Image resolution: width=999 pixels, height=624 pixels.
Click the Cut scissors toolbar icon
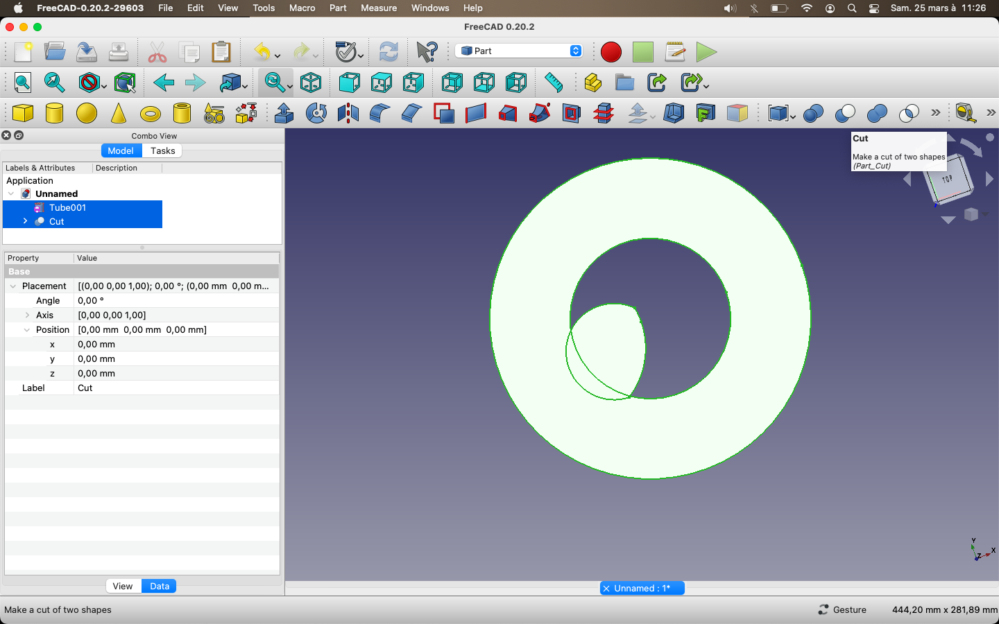coord(157,52)
